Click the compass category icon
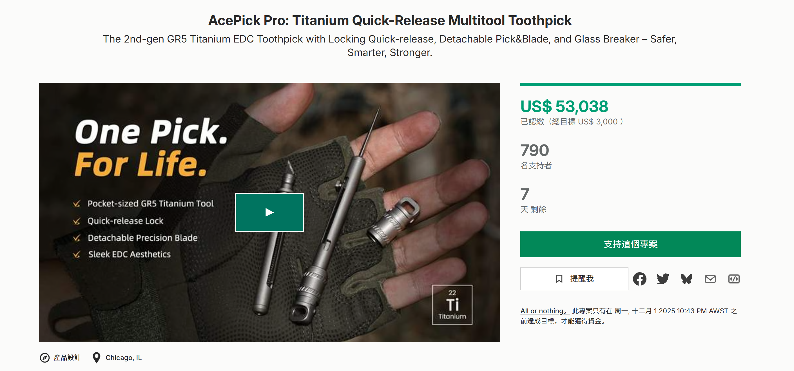 click(45, 357)
